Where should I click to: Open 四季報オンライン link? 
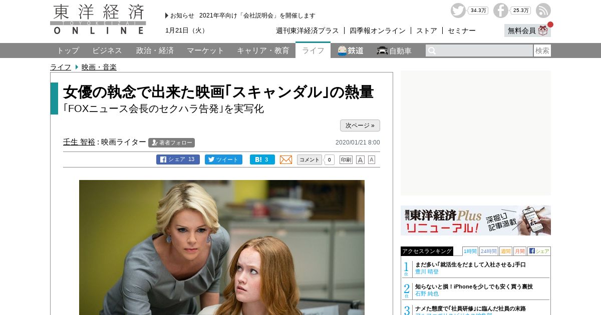[x=378, y=30]
